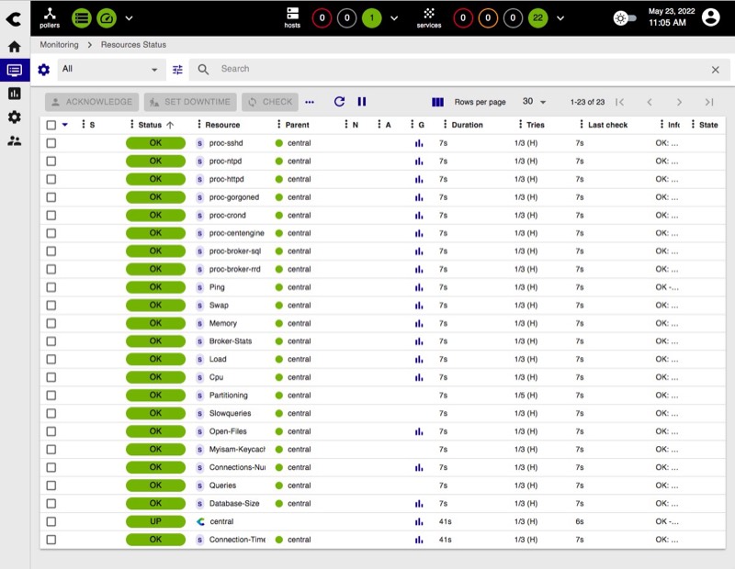Go to Monitoring breadcrumb
Viewport: 735px width, 569px height.
(x=59, y=44)
